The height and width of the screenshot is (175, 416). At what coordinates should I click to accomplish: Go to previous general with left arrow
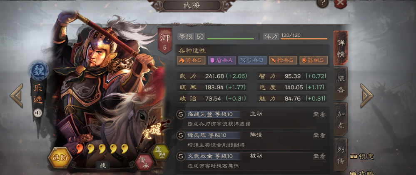coord(17,96)
